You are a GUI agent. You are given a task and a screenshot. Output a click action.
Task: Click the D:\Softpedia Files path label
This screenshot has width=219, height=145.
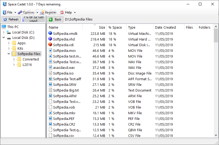79,19
